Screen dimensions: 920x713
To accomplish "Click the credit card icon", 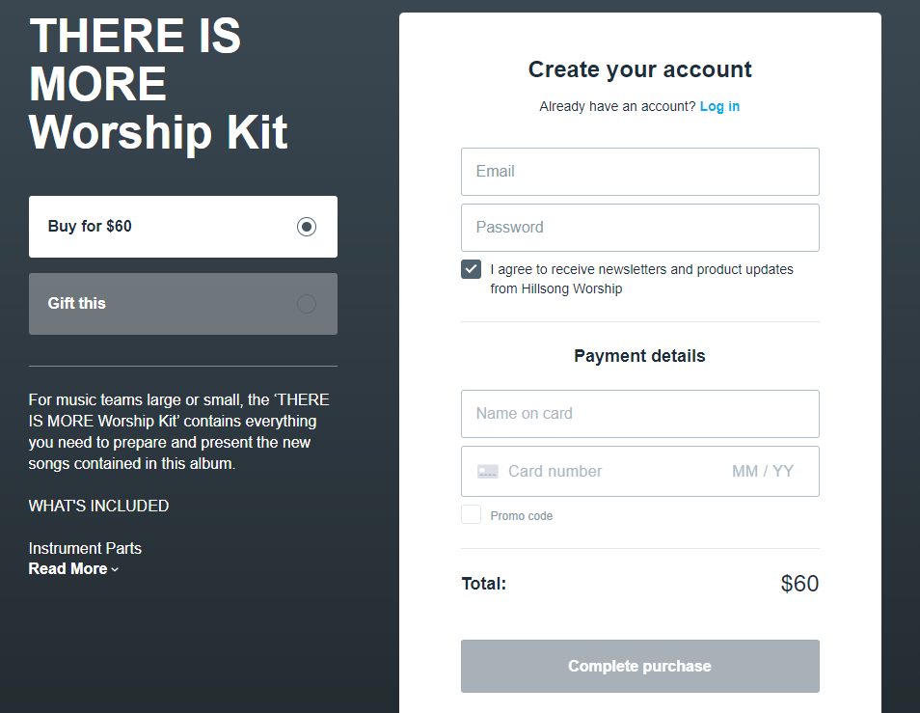I will [x=488, y=472].
